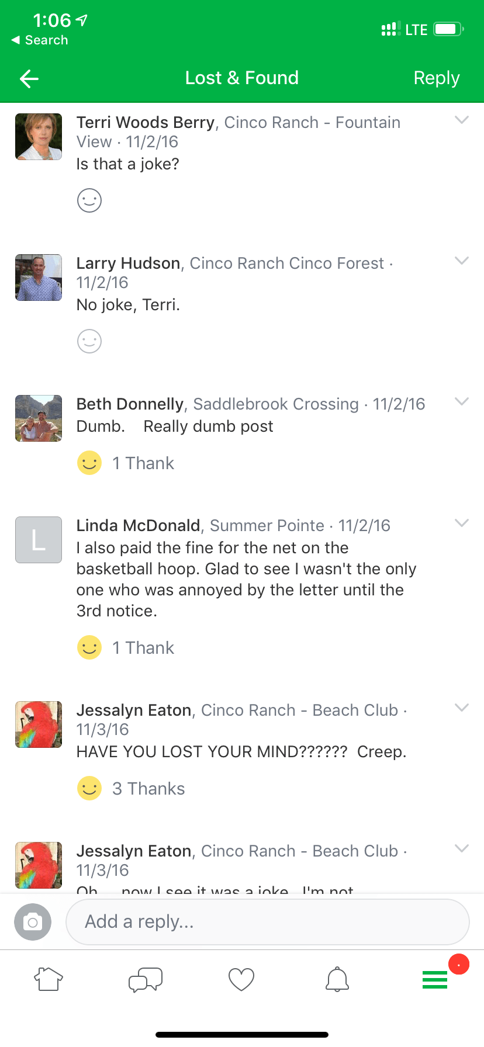Toggle thank on Beth Donnelly's reply

[x=89, y=463]
